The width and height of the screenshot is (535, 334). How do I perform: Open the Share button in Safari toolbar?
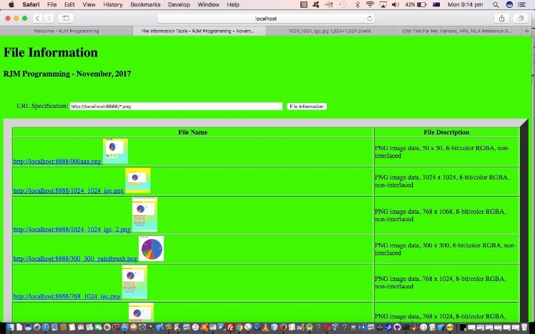click(501, 18)
